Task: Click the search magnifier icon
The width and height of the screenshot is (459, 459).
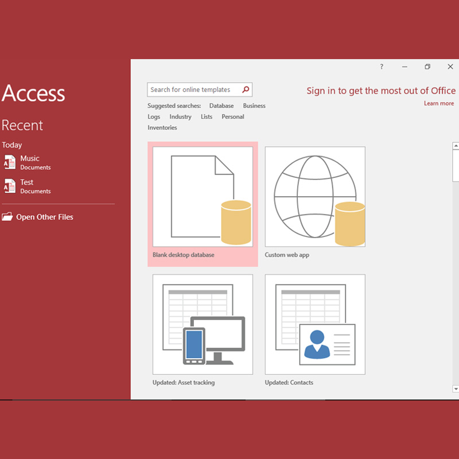Action: click(x=246, y=90)
